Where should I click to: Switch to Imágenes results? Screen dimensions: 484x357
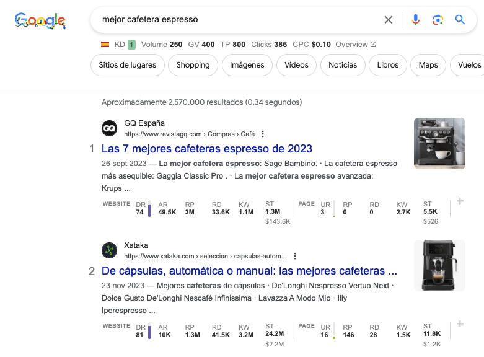247,65
